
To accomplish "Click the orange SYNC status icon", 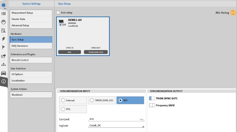I will coord(233,13).
